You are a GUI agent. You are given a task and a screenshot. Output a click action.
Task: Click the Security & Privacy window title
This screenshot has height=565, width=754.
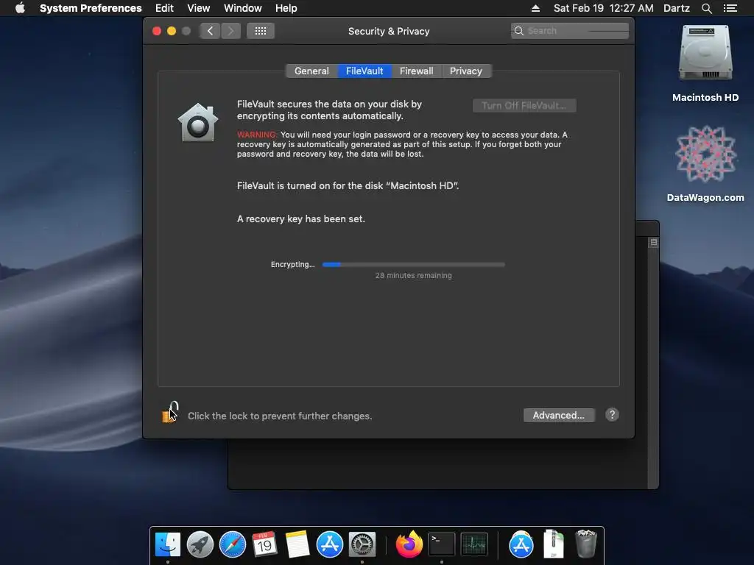pos(389,31)
